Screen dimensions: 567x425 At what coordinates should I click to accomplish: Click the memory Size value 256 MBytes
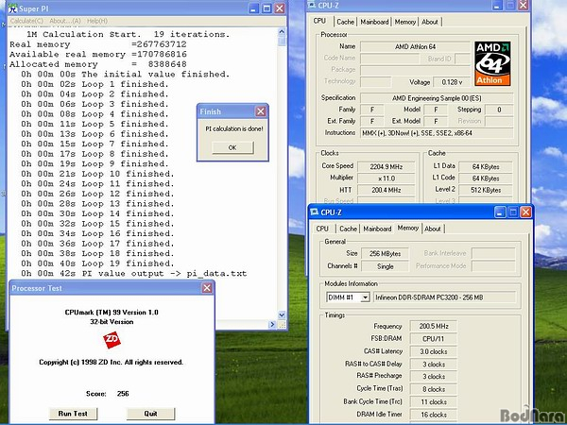tap(386, 254)
